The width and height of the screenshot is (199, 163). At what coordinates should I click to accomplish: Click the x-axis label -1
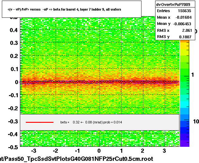click(x=77, y=151)
